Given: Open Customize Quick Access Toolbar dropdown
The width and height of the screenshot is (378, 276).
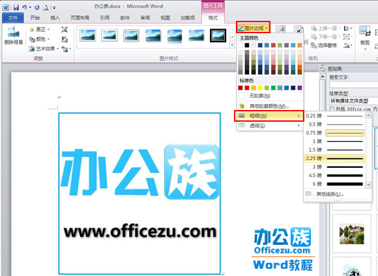Looking at the screenshot, I should [55, 8].
